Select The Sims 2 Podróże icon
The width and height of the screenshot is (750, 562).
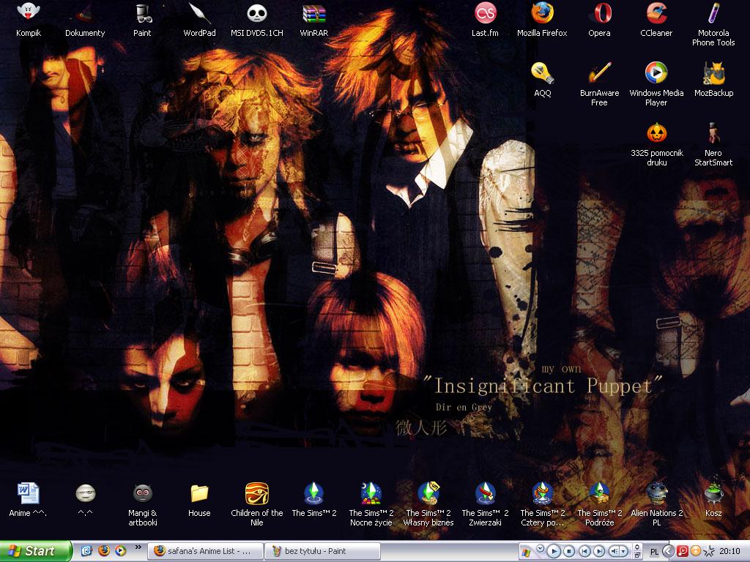tap(599, 505)
